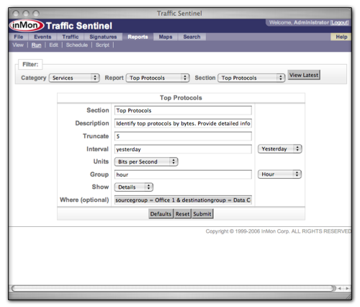Click the copyright InMon Corp text
Viewport: 360px width, 307px height.
[x=279, y=231]
